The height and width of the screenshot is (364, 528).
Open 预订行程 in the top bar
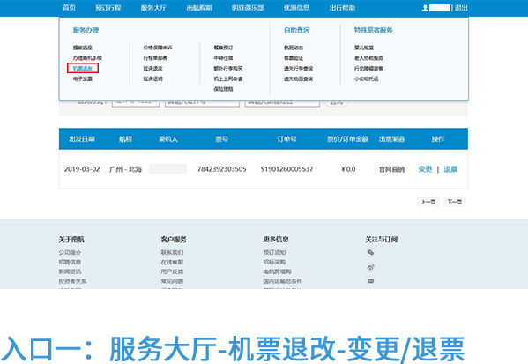(x=108, y=8)
